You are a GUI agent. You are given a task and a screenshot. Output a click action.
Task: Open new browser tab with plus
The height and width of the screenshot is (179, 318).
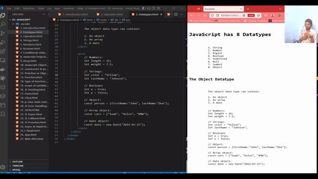click(x=248, y=9)
